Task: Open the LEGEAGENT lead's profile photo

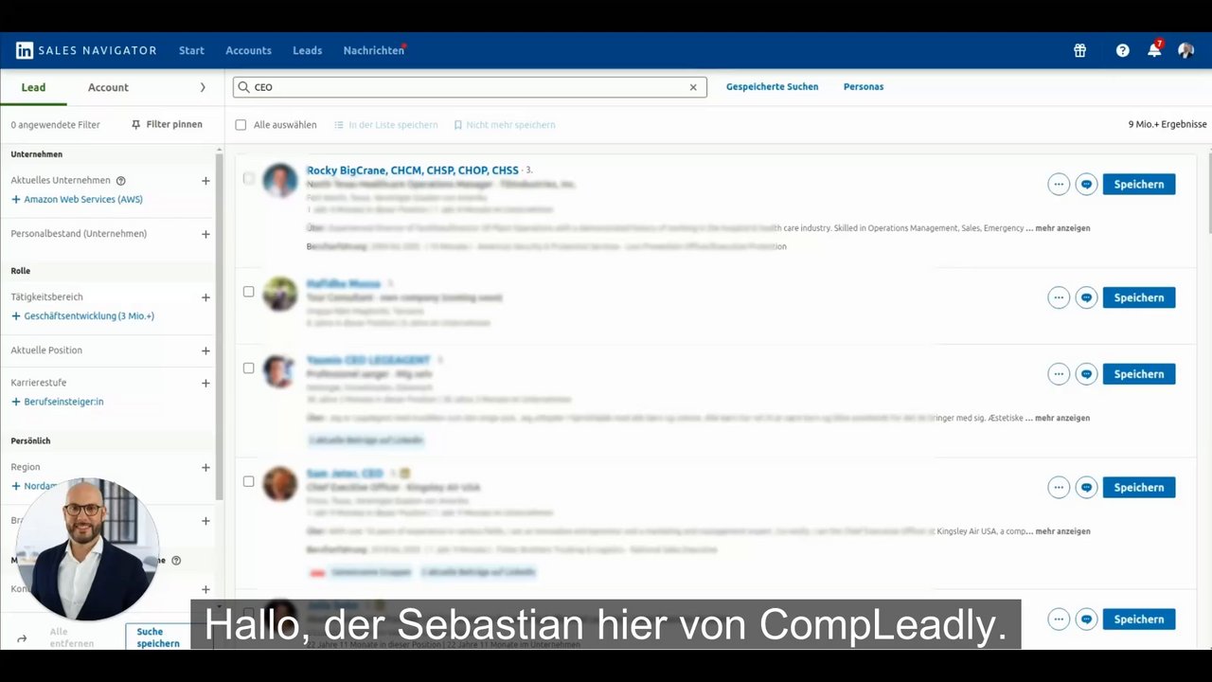Action: click(x=280, y=371)
